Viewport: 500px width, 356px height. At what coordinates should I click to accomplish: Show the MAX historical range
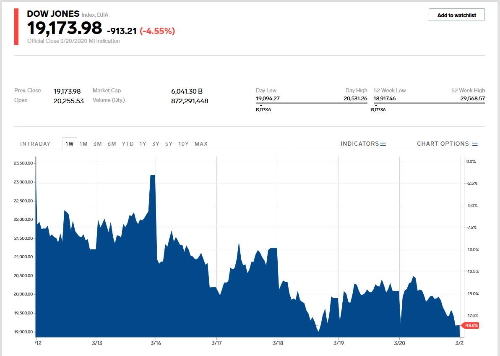tap(201, 144)
